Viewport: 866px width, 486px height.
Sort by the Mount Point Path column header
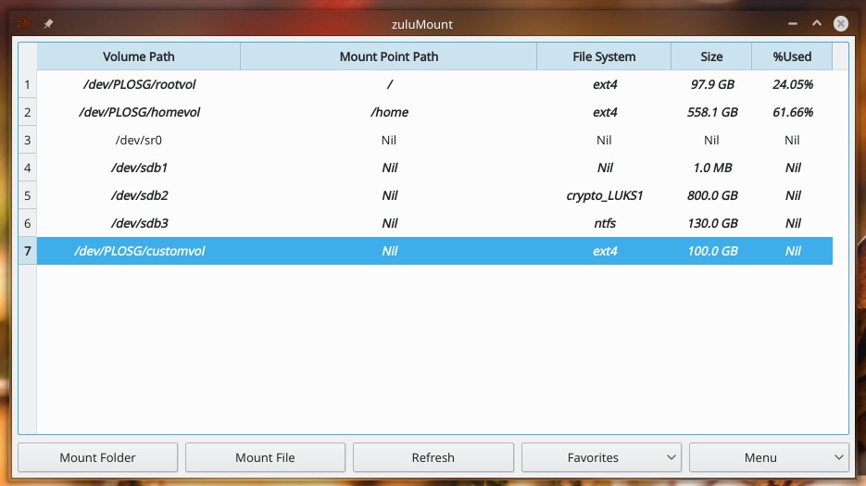tap(389, 56)
